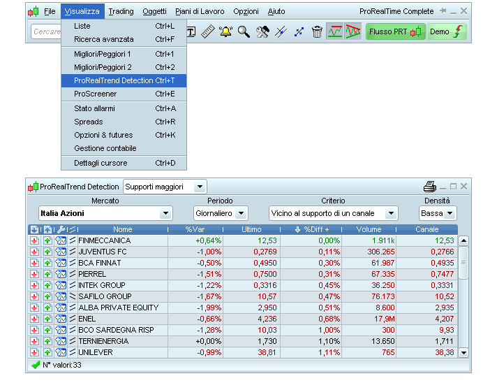The width and height of the screenshot is (490, 383).
Task: Open the Aiuto menu
Action: [276, 12]
